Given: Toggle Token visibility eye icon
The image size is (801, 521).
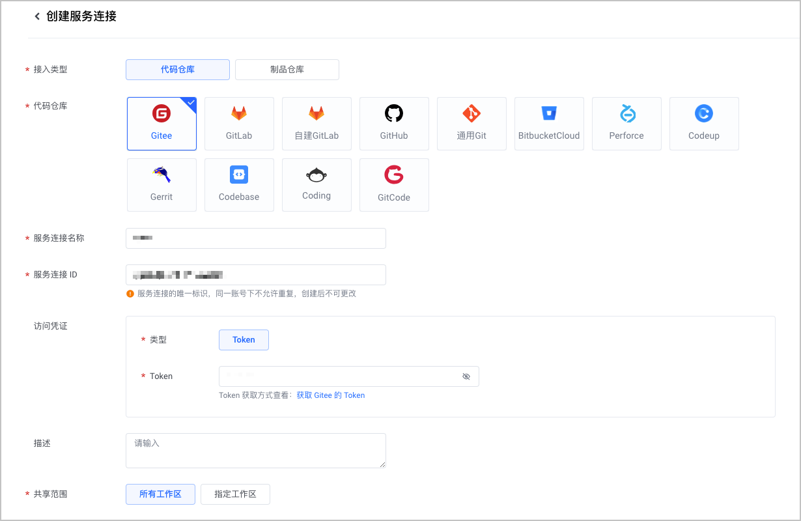Looking at the screenshot, I should (466, 376).
